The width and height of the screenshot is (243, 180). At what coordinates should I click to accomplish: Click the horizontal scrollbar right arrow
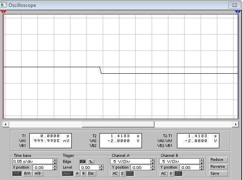coord(236,124)
